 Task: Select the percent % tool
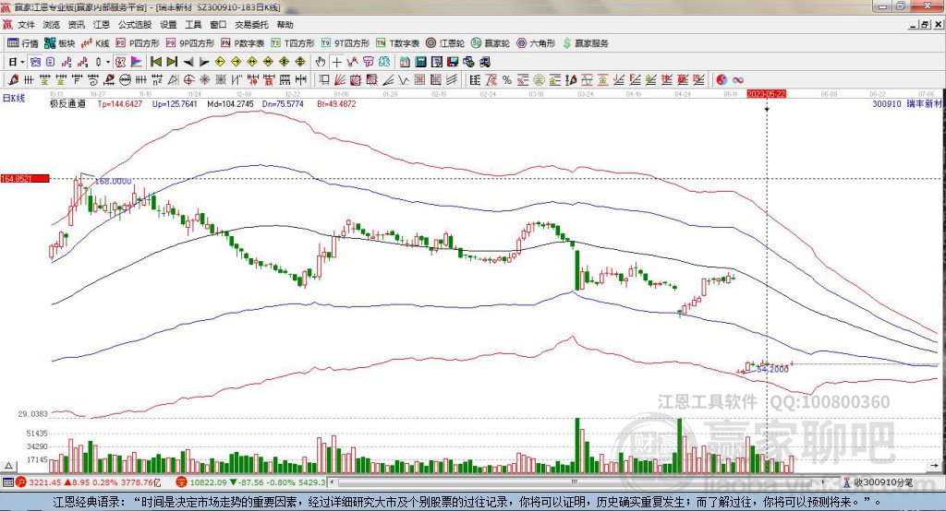(507, 79)
